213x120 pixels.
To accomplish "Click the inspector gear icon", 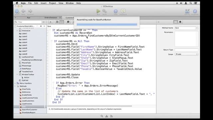I will pyautogui.click(x=180, y=22).
